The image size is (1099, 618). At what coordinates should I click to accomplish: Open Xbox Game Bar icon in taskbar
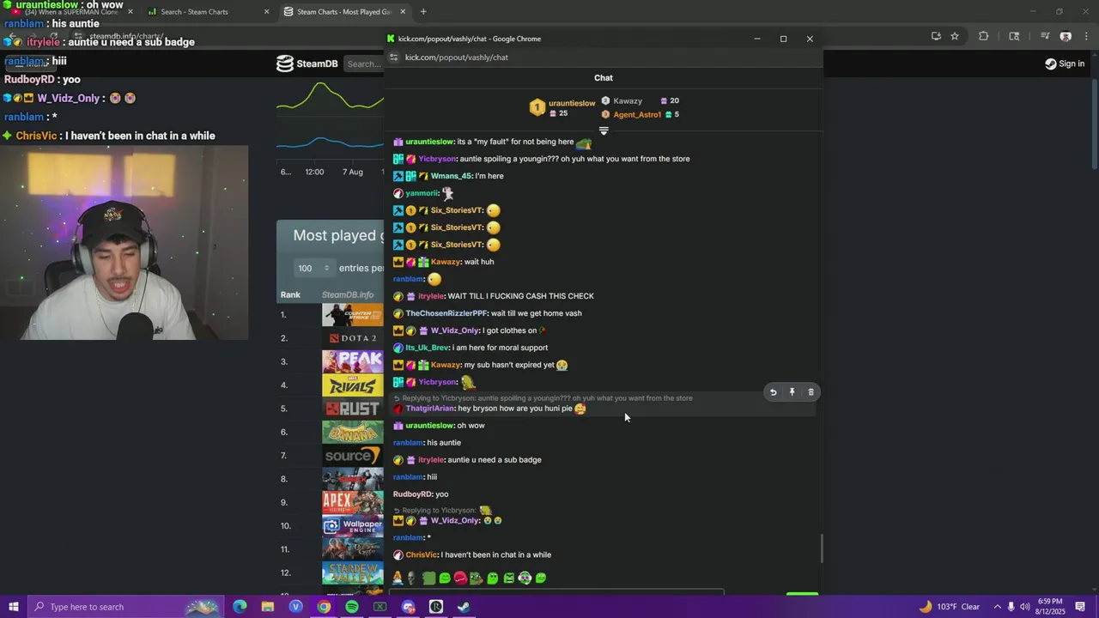[379, 607]
